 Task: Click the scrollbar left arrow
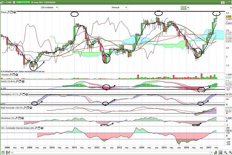[12, 152]
